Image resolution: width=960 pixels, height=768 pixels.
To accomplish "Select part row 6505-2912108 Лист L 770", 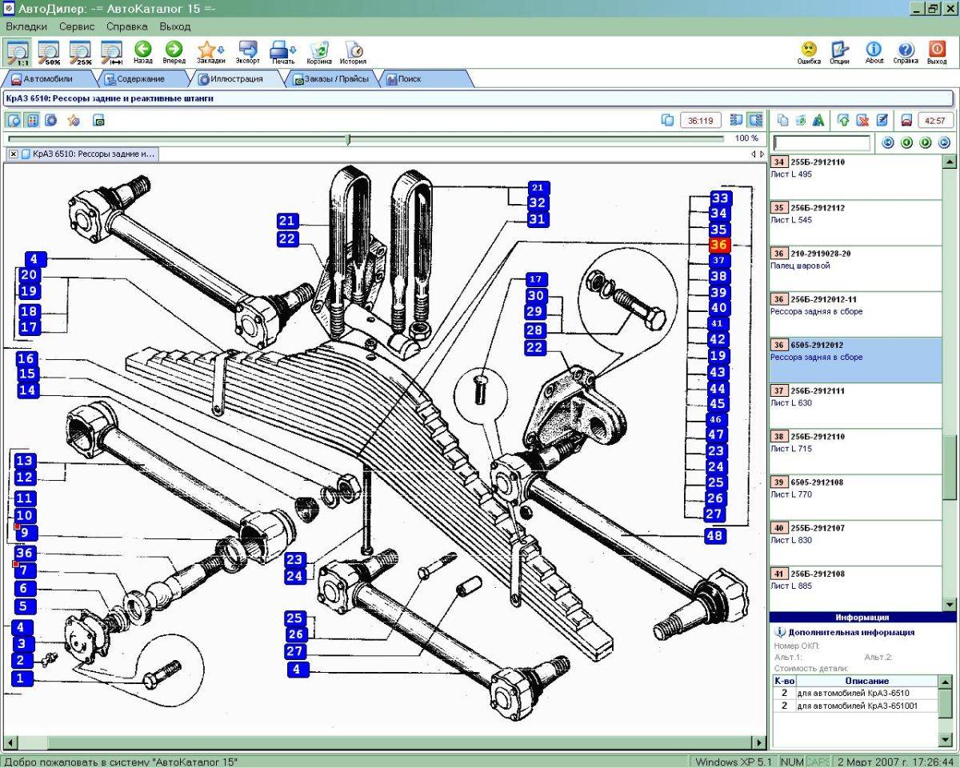I will tap(856, 498).
